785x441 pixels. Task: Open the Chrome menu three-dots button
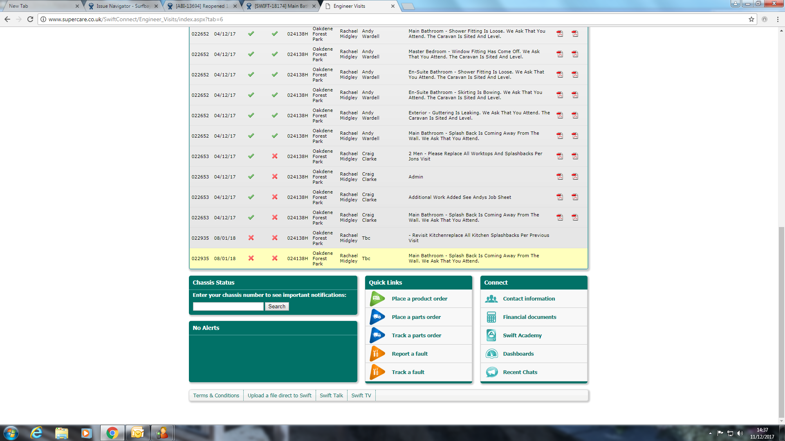point(778,19)
